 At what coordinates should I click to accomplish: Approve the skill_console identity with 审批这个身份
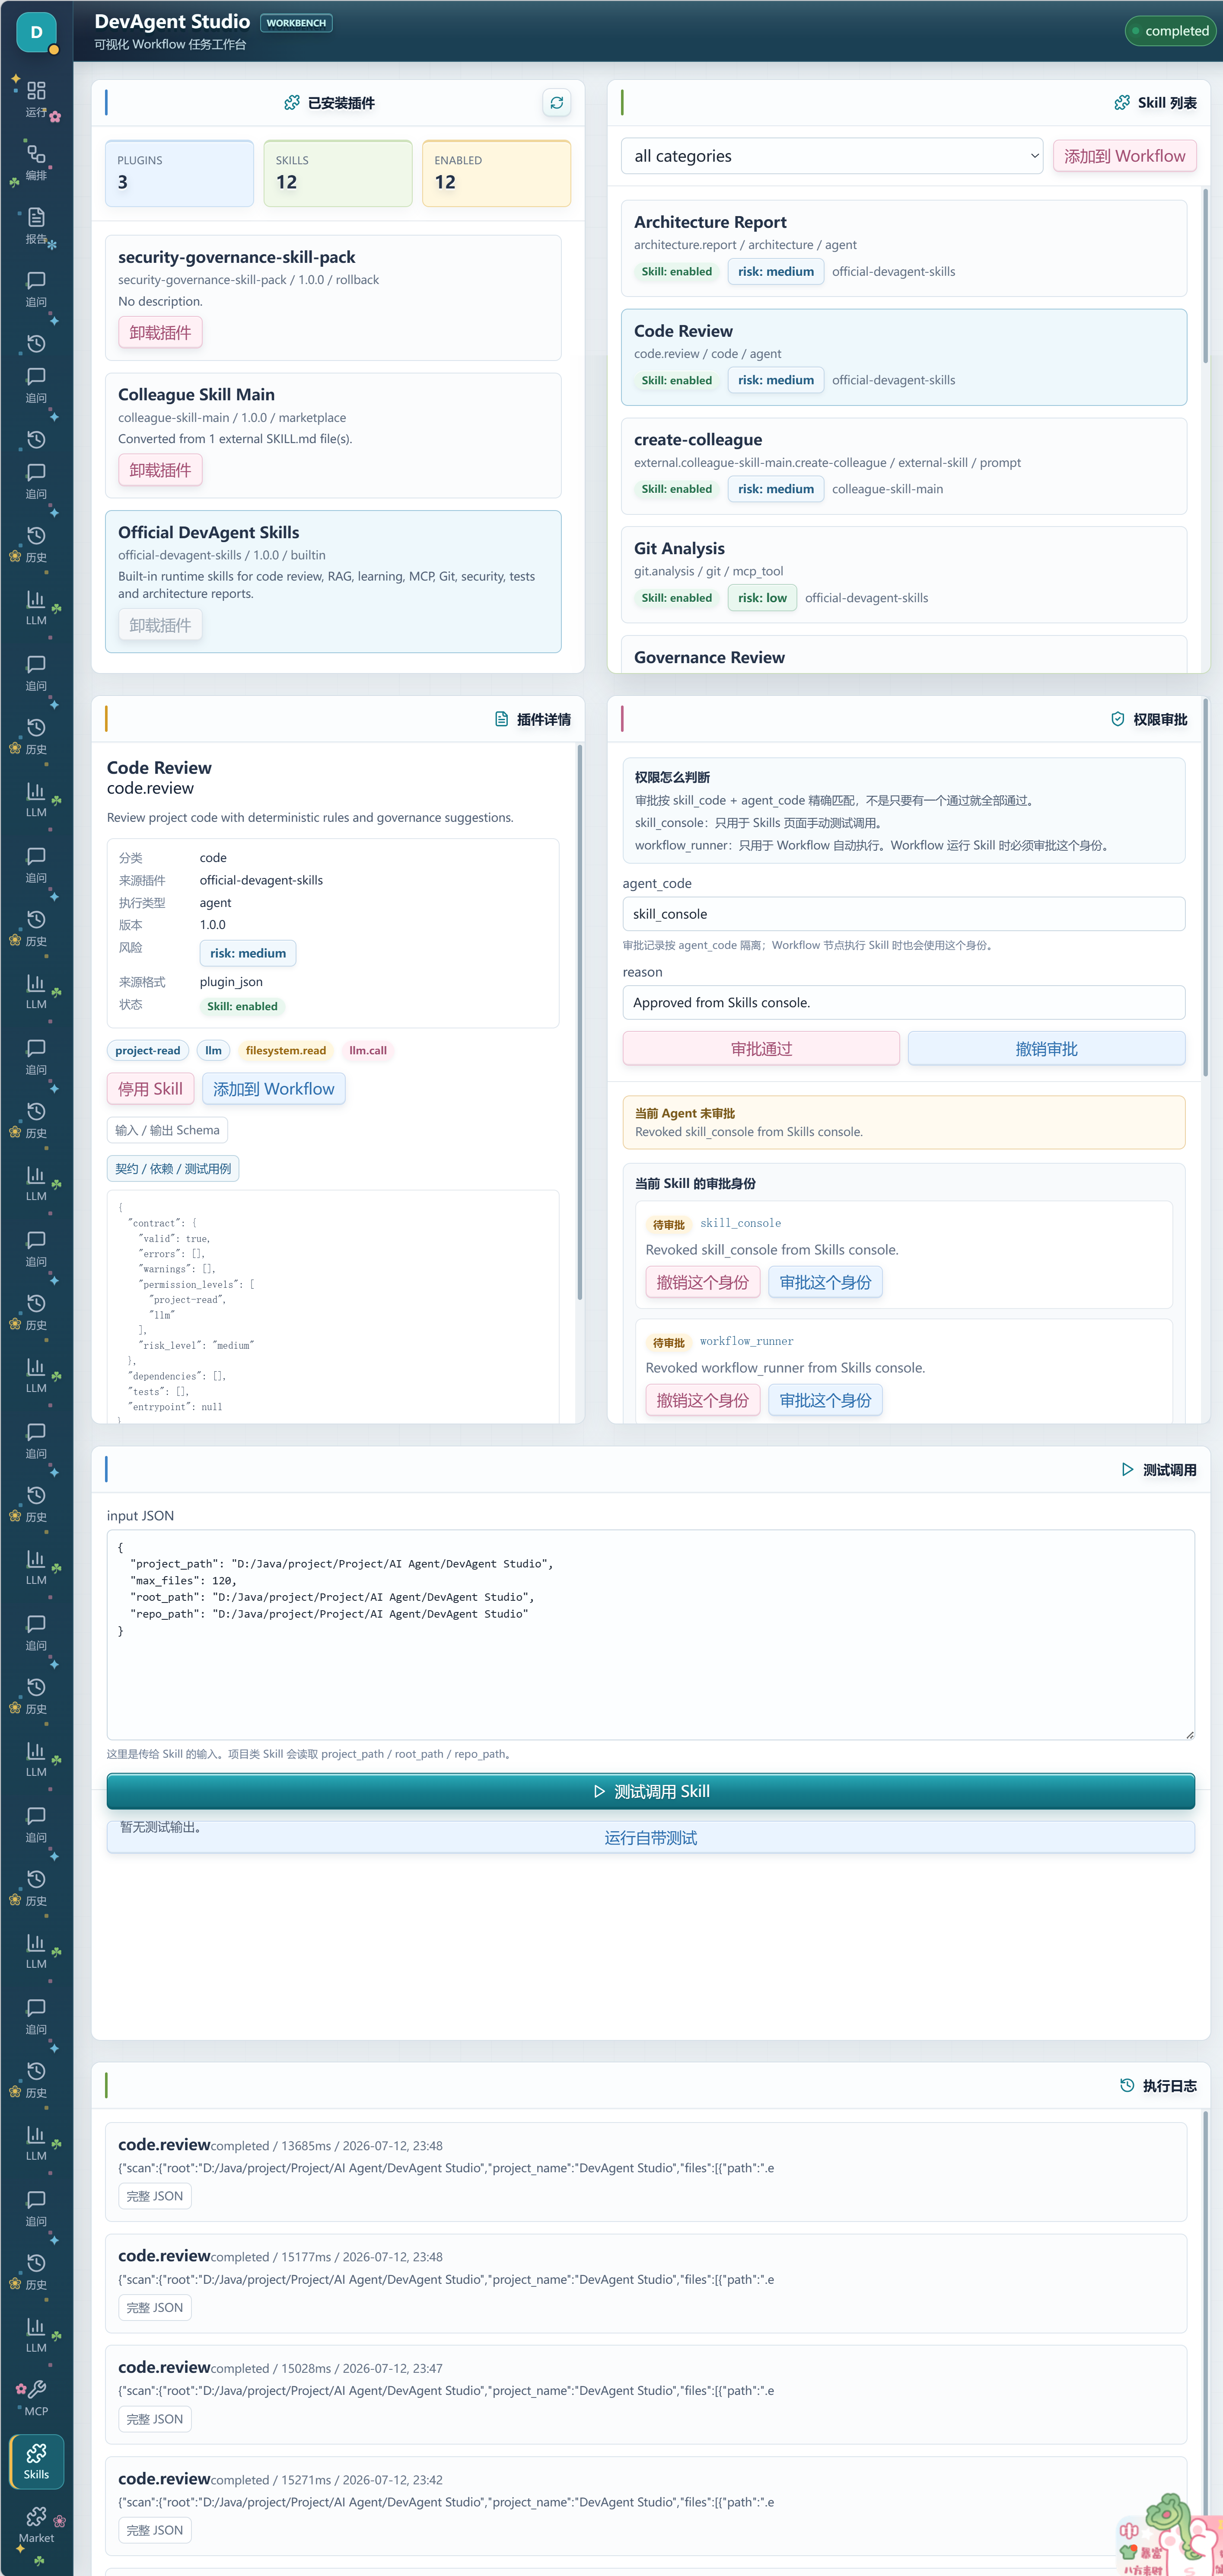tap(825, 1282)
